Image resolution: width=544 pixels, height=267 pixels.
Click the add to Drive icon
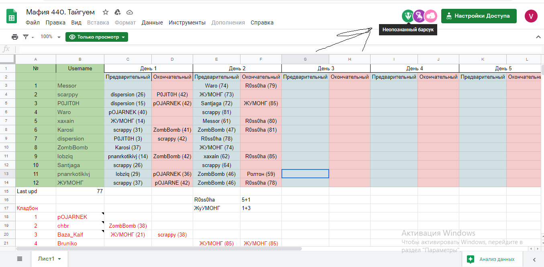point(118,12)
